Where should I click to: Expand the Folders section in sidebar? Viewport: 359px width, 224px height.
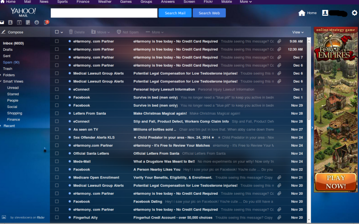point(9,75)
